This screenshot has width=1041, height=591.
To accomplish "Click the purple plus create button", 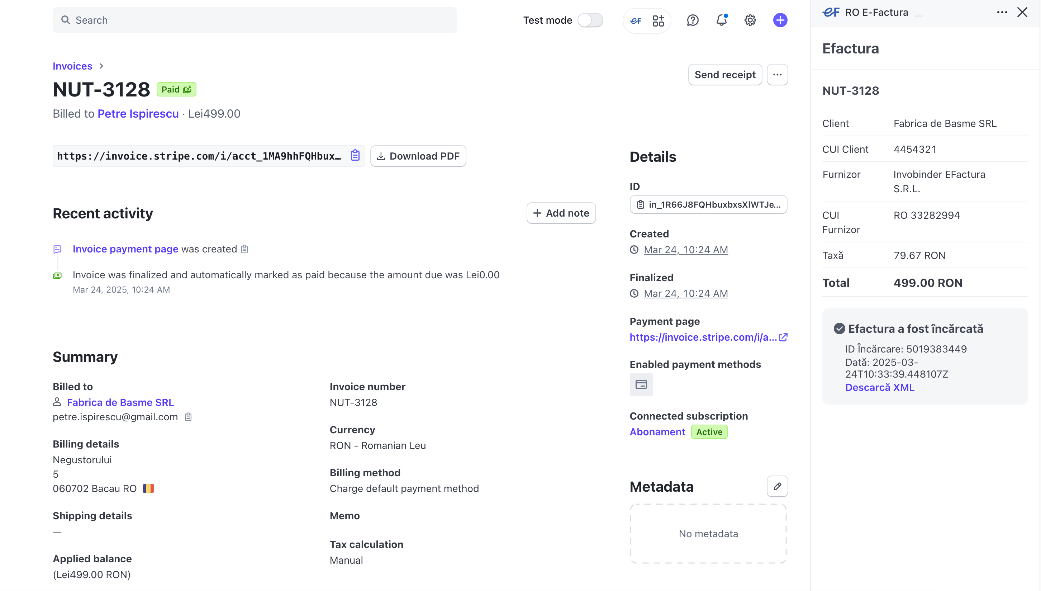I will [780, 20].
